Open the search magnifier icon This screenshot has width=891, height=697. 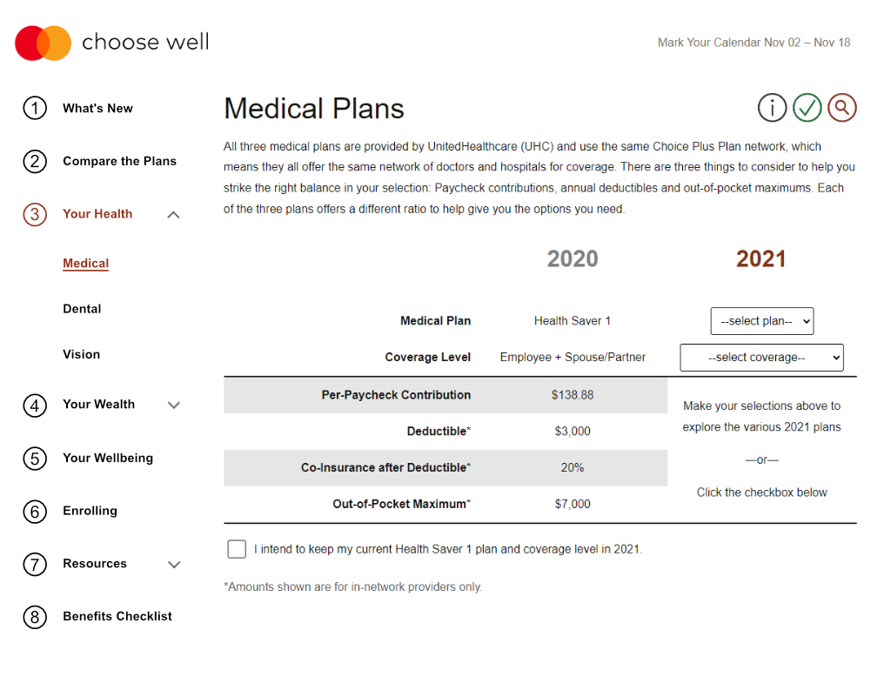tap(842, 108)
